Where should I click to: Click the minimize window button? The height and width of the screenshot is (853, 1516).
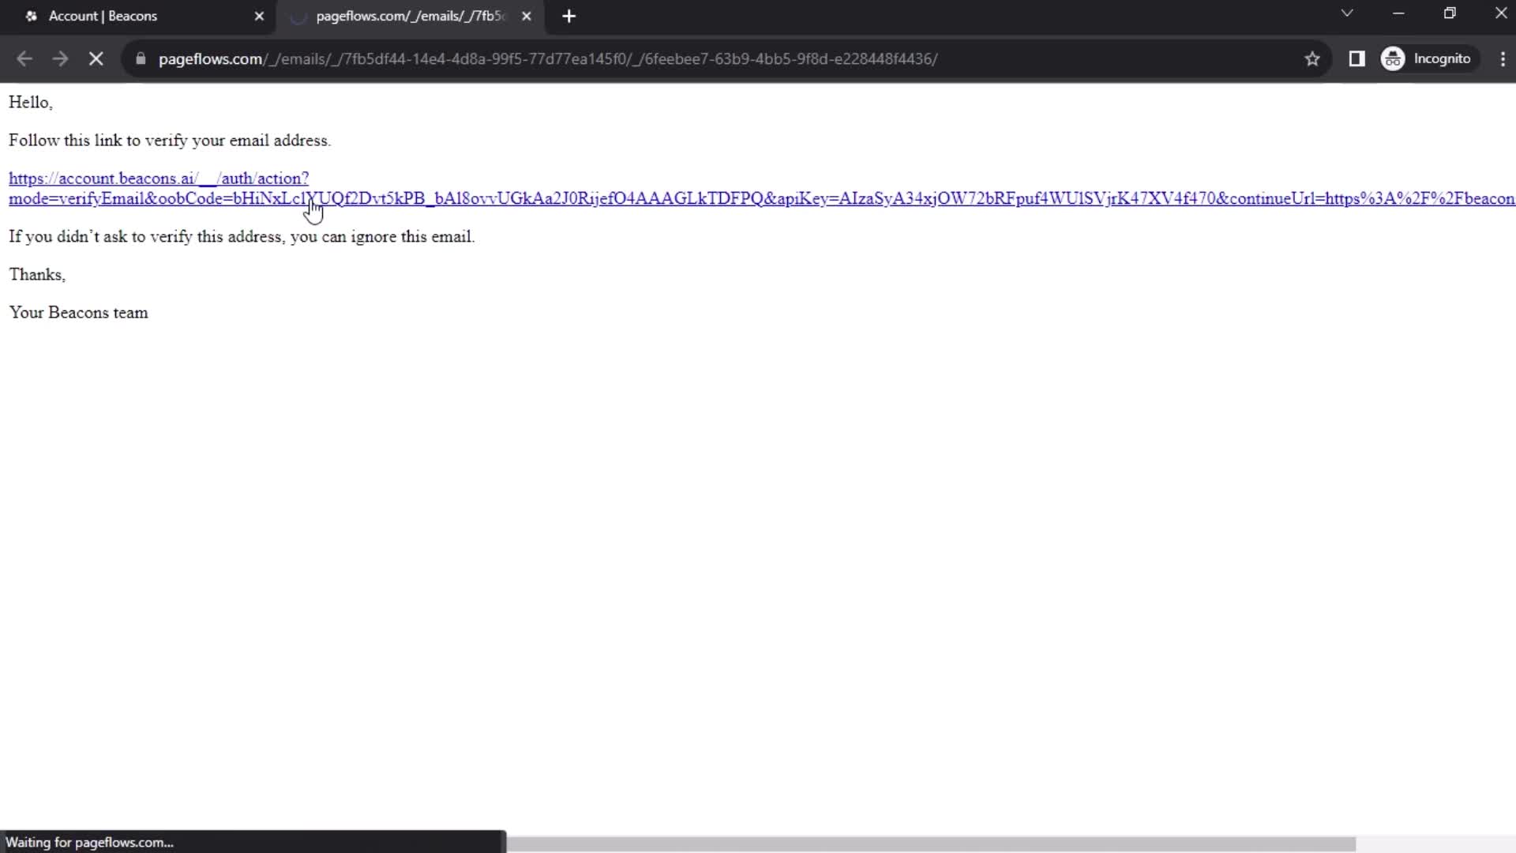tap(1398, 14)
